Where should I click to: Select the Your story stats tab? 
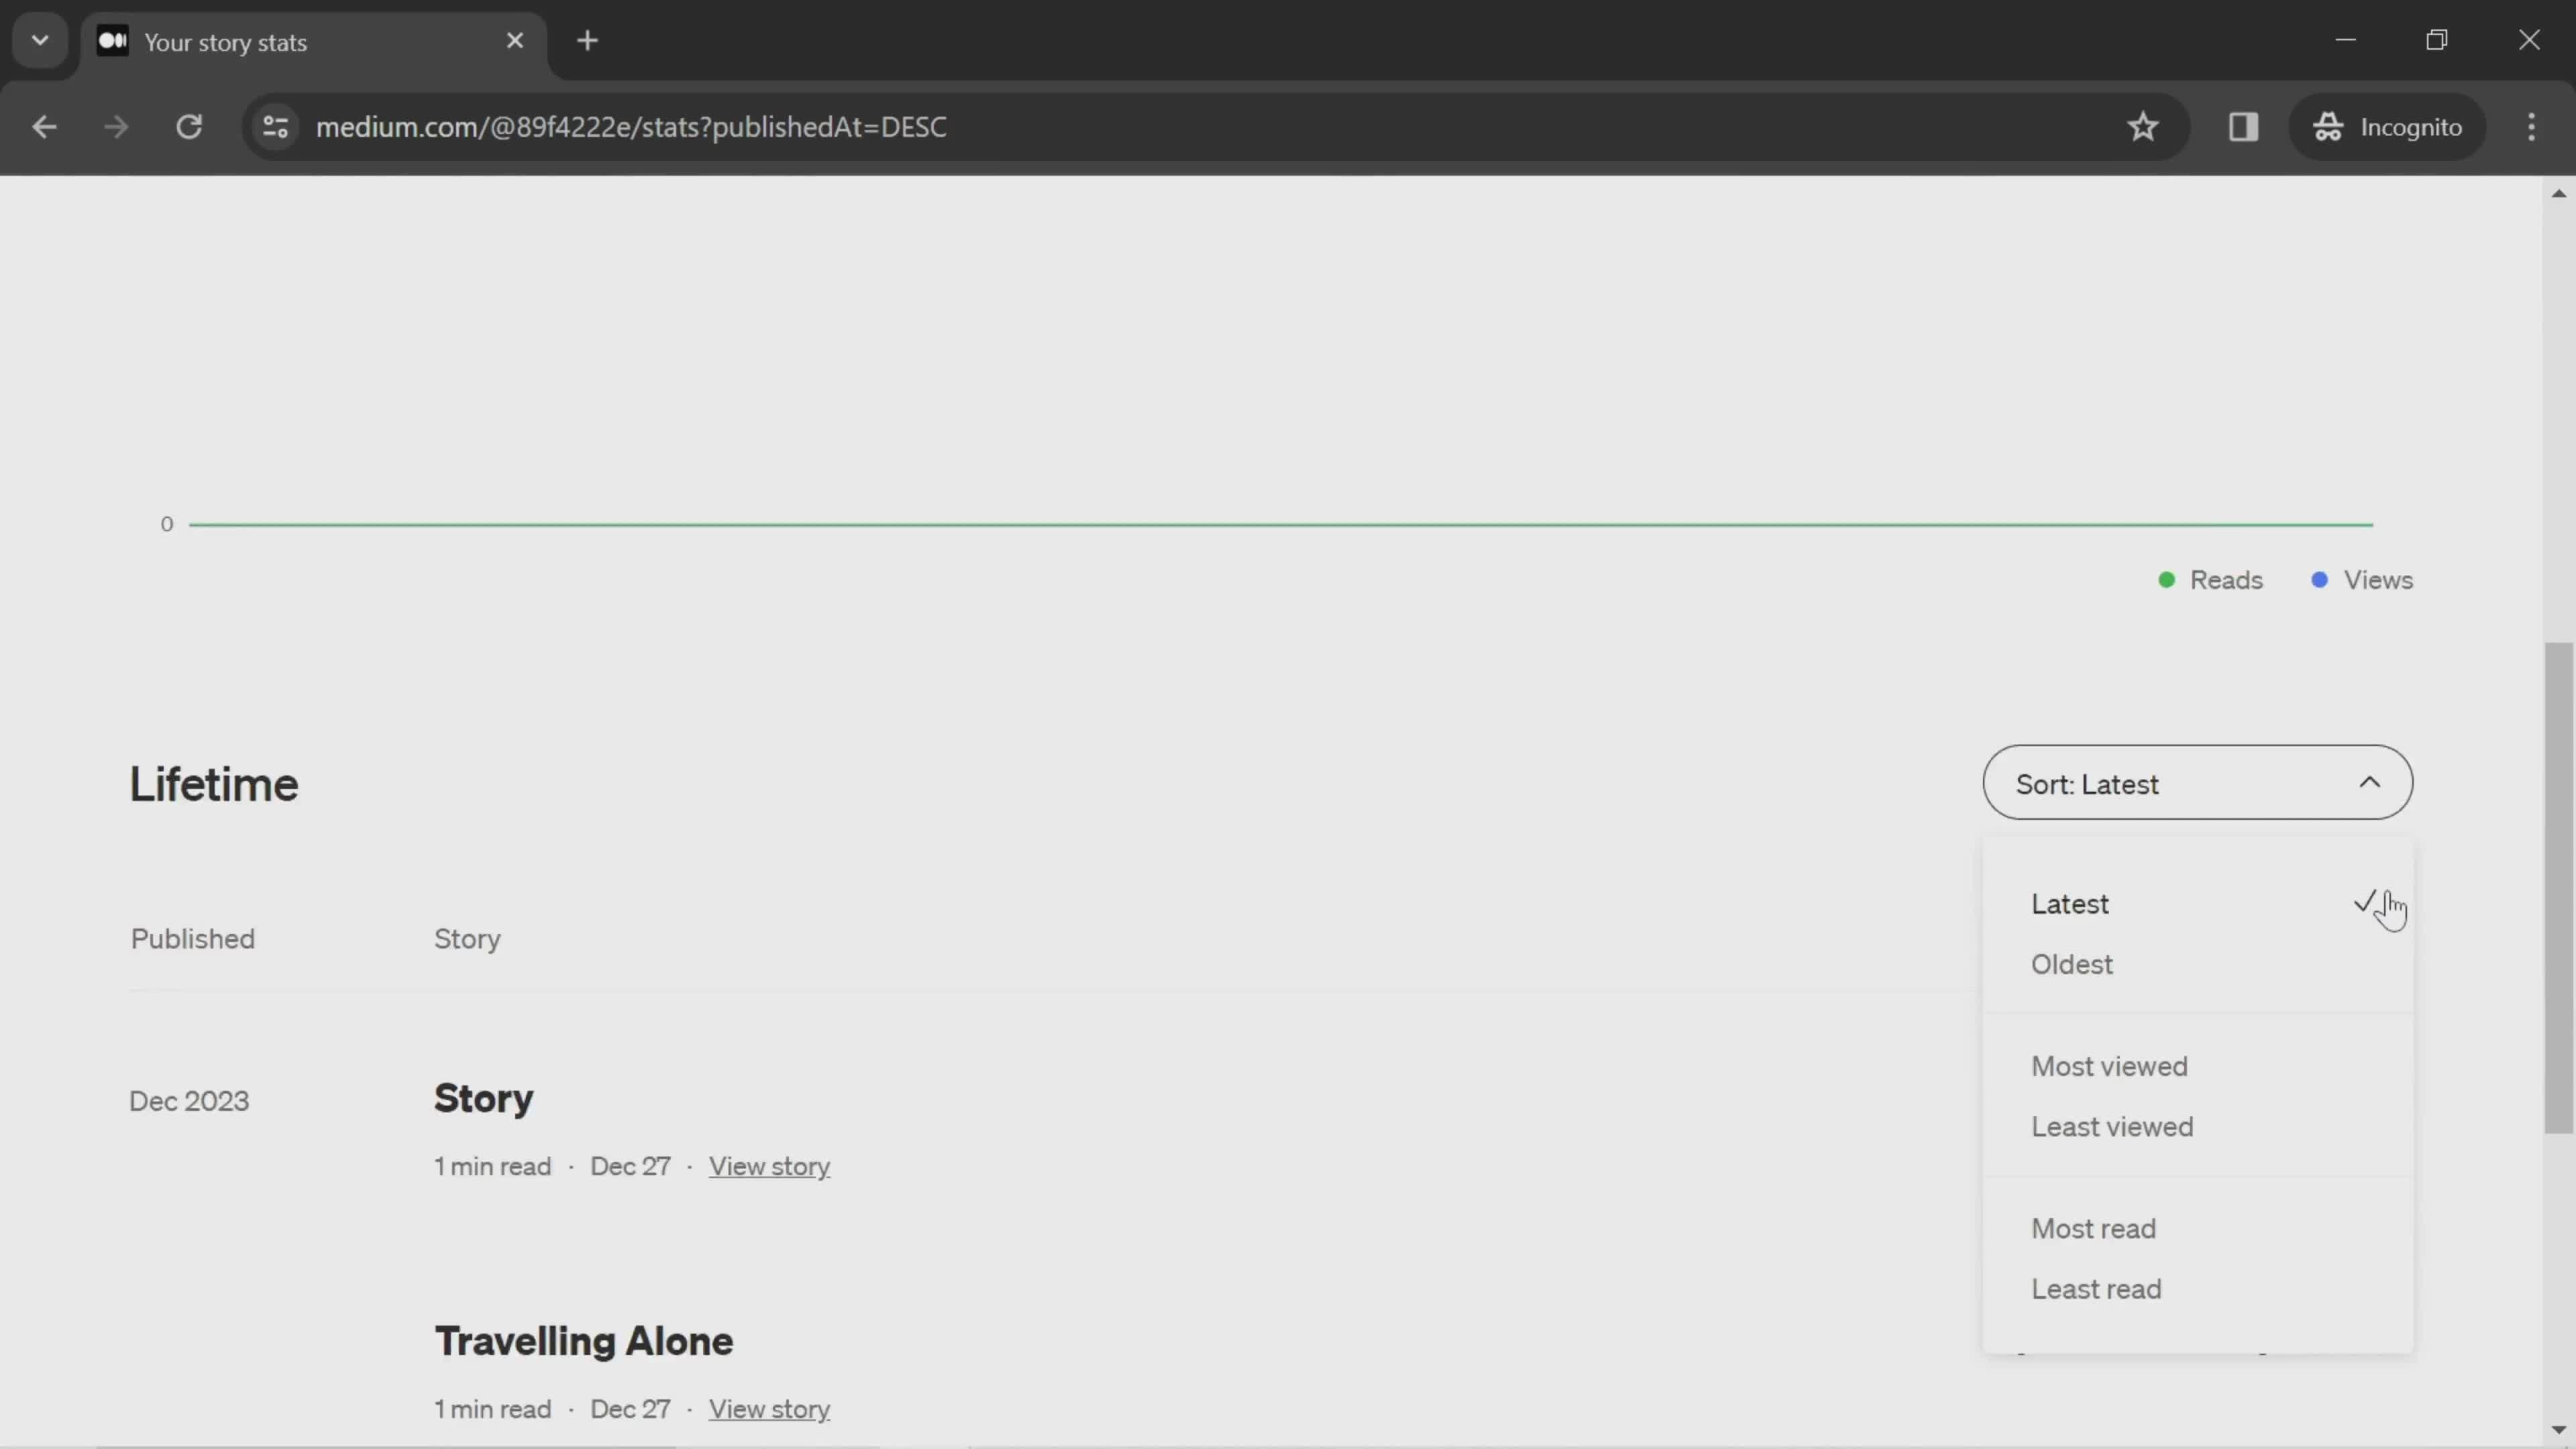click(314, 42)
